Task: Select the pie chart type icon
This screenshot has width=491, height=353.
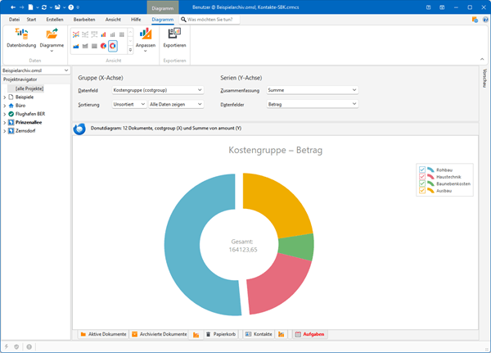Action: pyautogui.click(x=103, y=46)
